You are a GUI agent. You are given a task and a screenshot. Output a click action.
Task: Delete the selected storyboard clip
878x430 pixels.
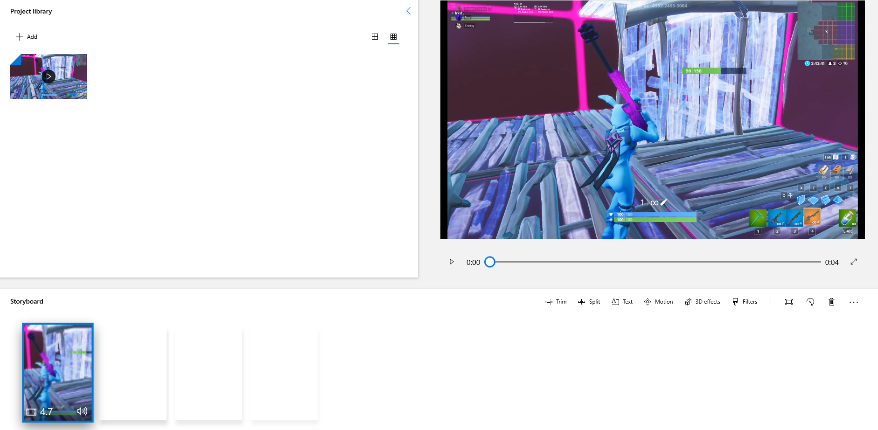pyautogui.click(x=831, y=302)
